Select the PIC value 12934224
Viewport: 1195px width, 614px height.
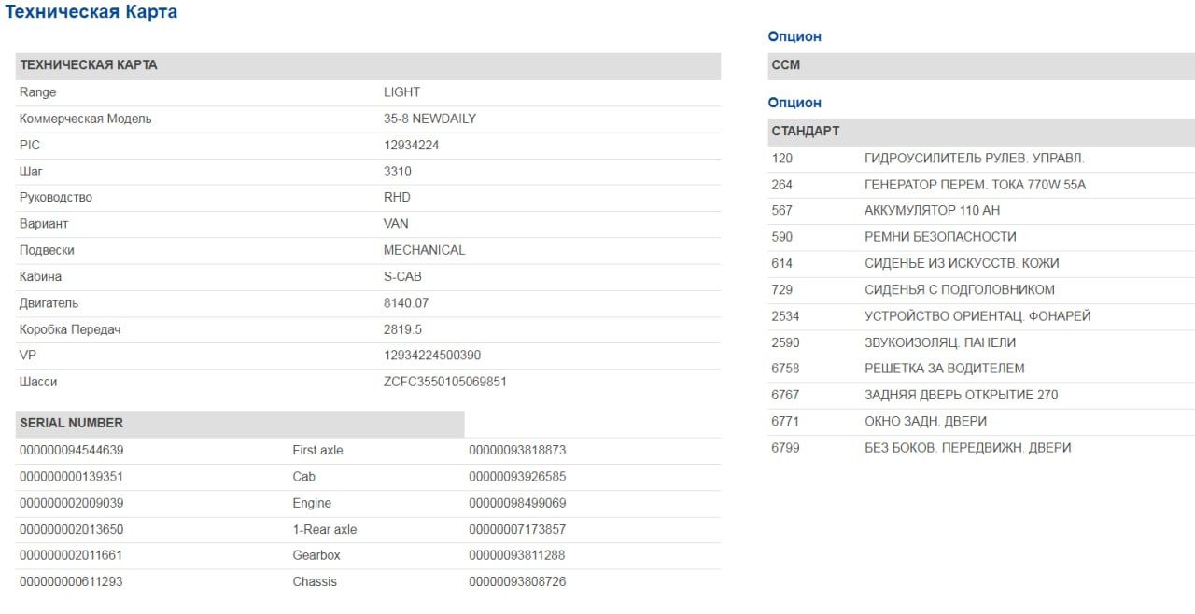tap(411, 146)
